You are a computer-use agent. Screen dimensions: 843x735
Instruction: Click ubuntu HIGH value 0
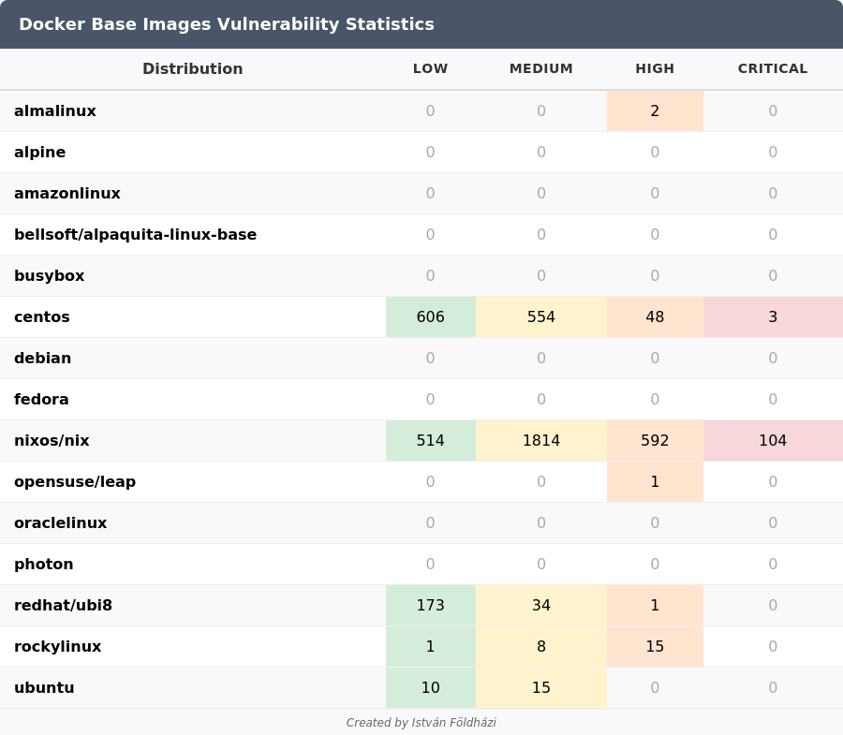(x=655, y=688)
